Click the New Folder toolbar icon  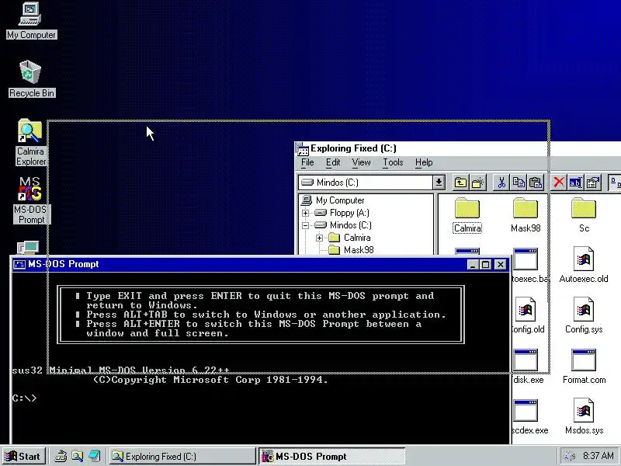click(478, 183)
